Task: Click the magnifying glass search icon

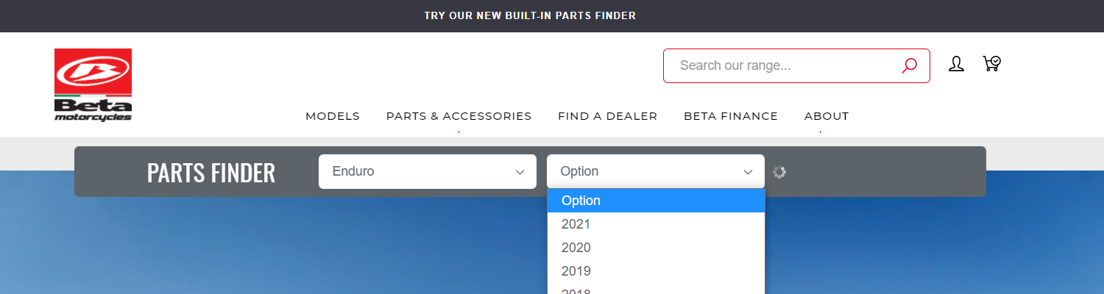Action: [x=909, y=65]
